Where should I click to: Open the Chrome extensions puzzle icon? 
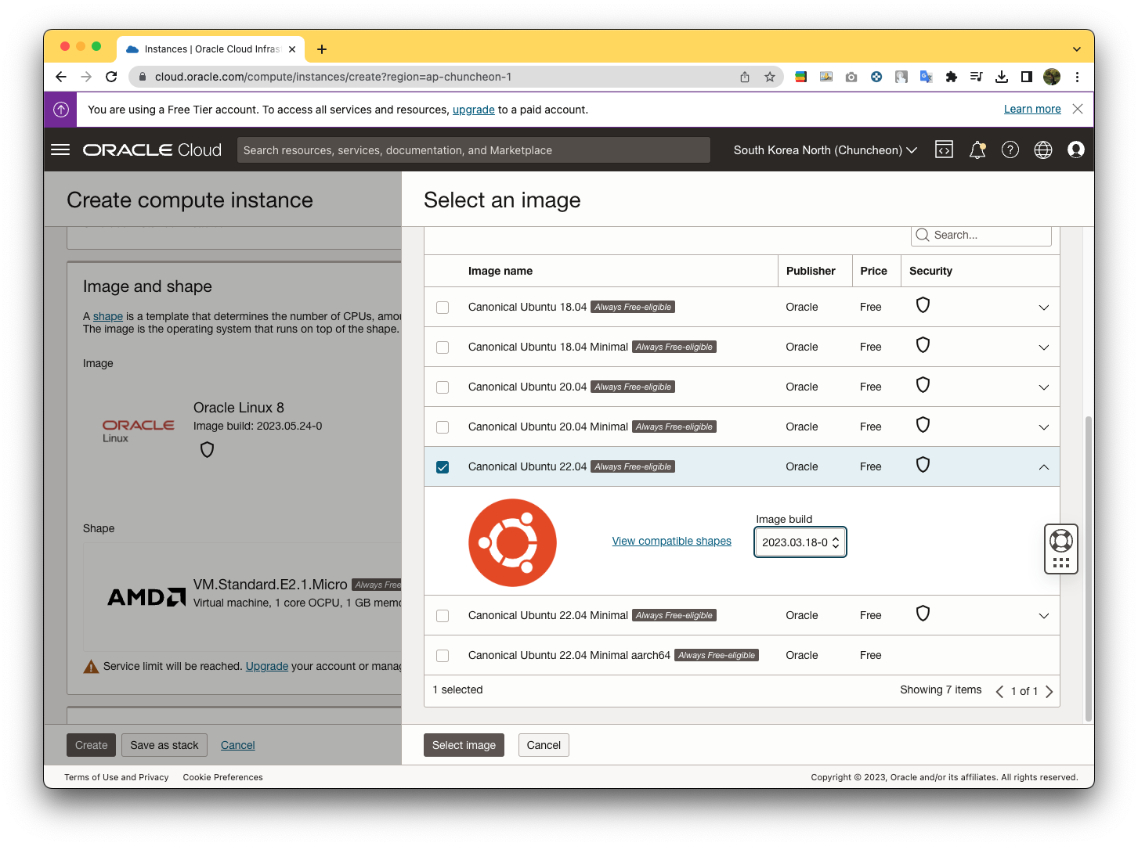(952, 77)
